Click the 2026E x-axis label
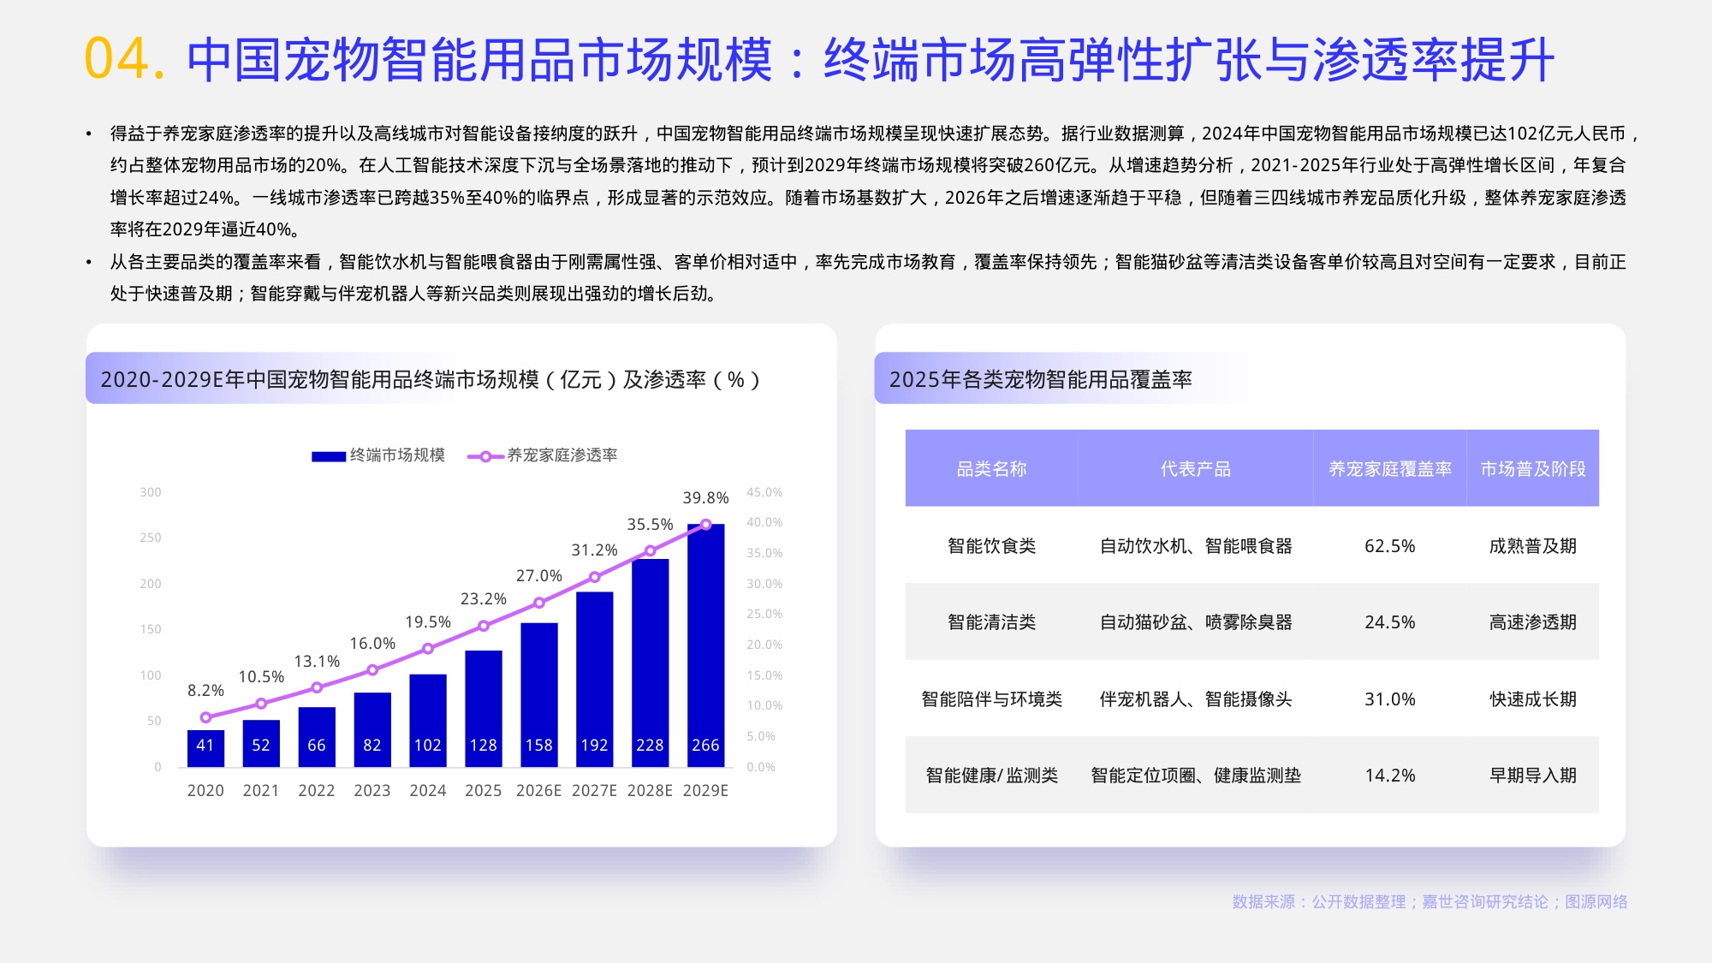1712x963 pixels. click(x=539, y=791)
